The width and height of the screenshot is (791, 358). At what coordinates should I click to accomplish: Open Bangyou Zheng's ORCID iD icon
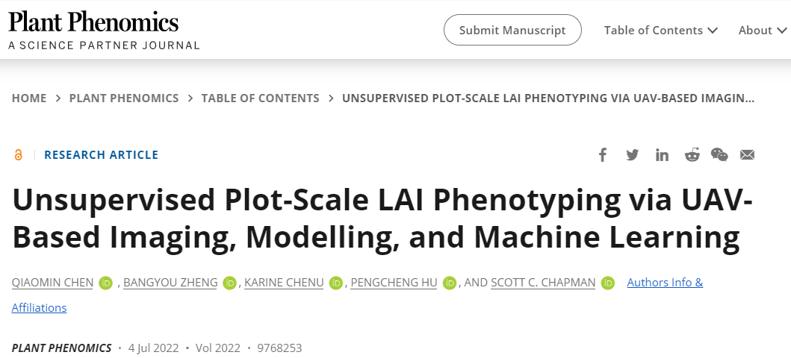tap(229, 283)
